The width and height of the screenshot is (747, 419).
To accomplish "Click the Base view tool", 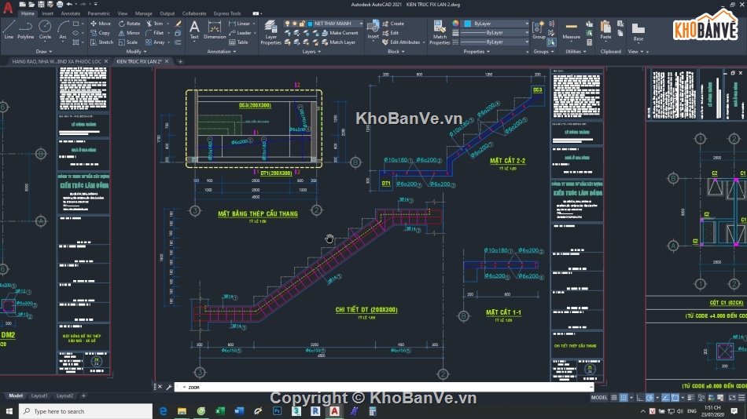I will [x=638, y=32].
